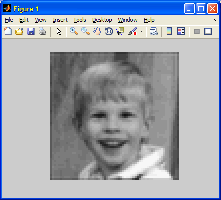Click the Link Plot icon

click(x=154, y=31)
